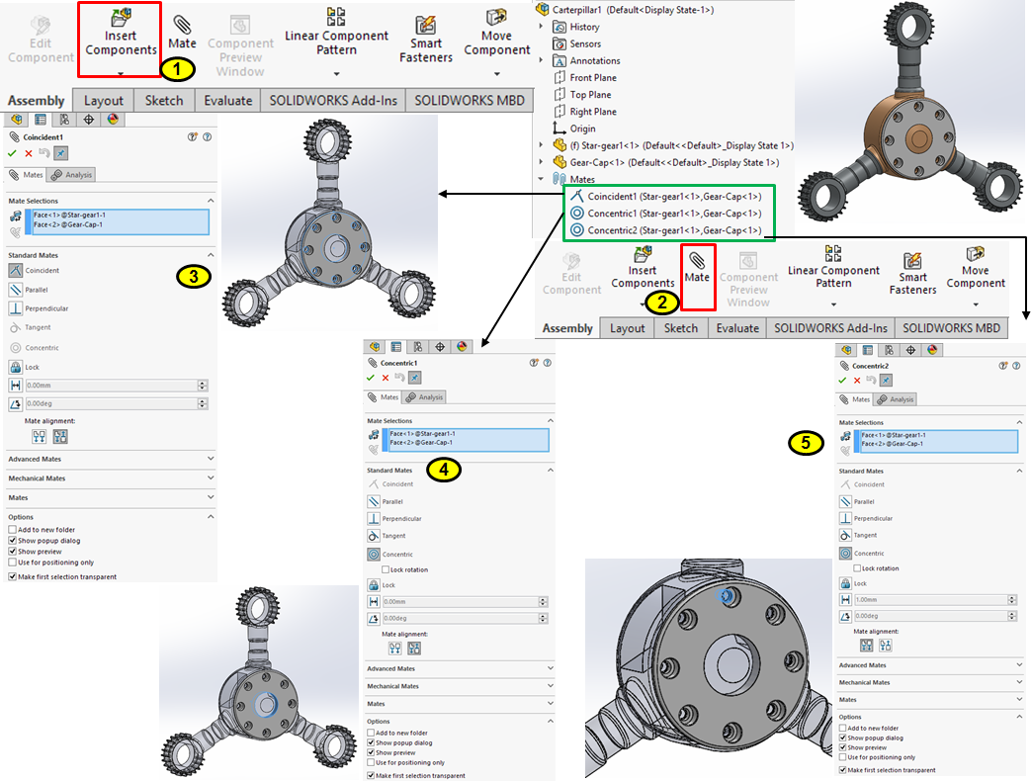Image resolution: width=1032 pixels, height=781 pixels.
Task: Uncheck Show popup dialog in Coincident1 panel
Action: [x=13, y=540]
